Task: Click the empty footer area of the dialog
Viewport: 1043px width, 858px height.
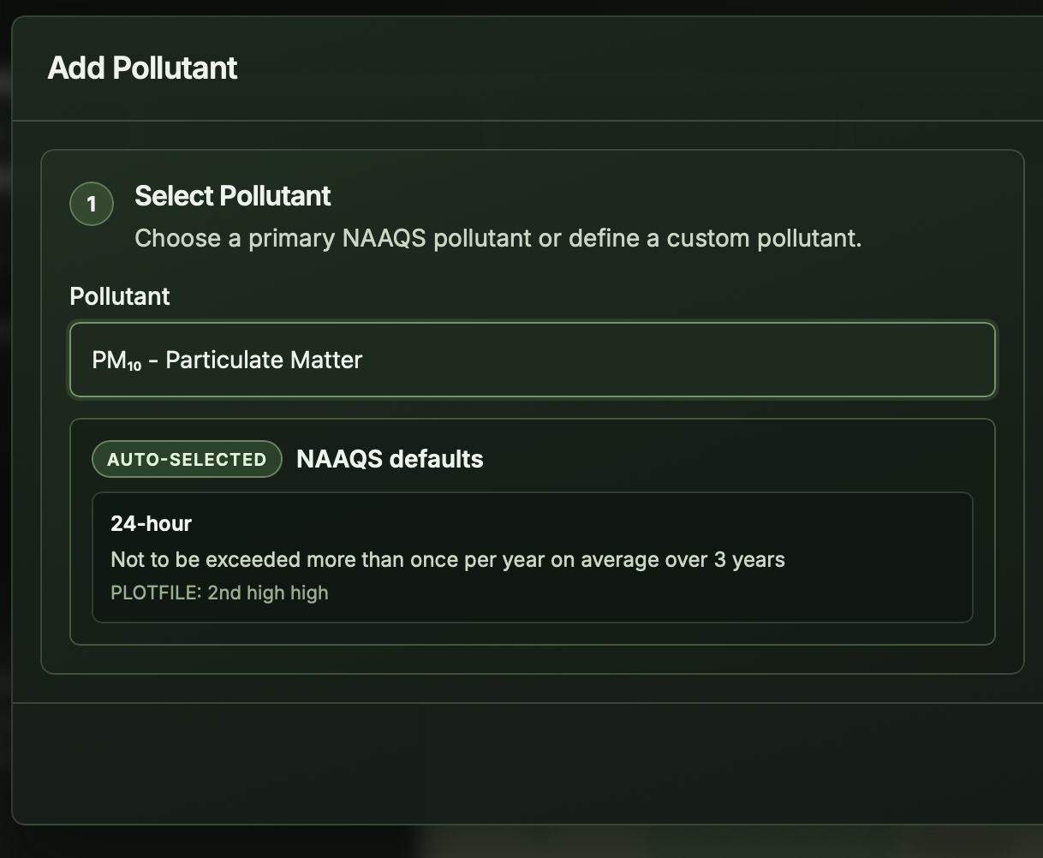Action: 521,762
